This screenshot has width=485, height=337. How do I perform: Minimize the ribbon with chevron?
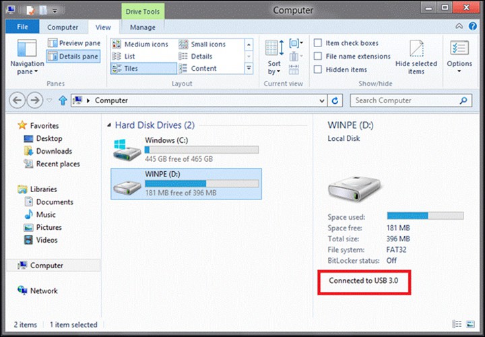(459, 26)
